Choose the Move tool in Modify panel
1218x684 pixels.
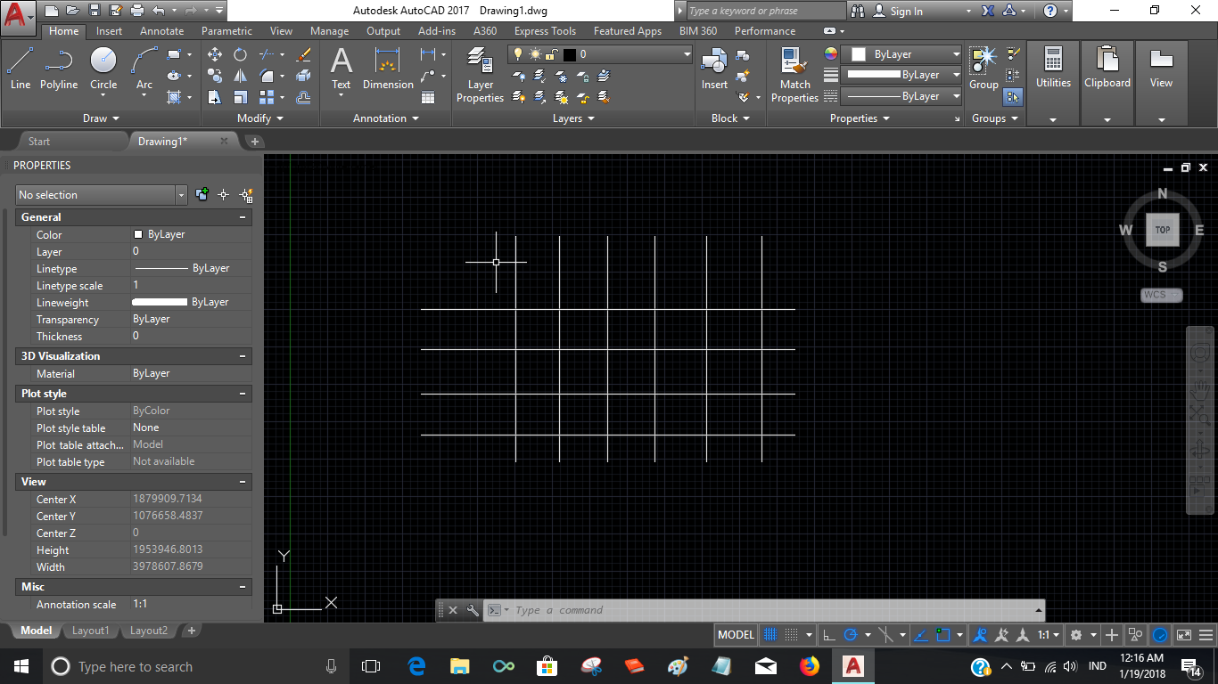[215, 54]
